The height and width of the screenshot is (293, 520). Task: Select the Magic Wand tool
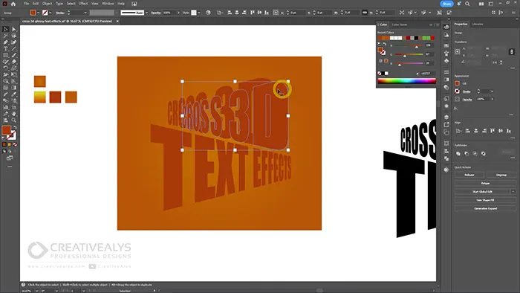(x=6, y=36)
